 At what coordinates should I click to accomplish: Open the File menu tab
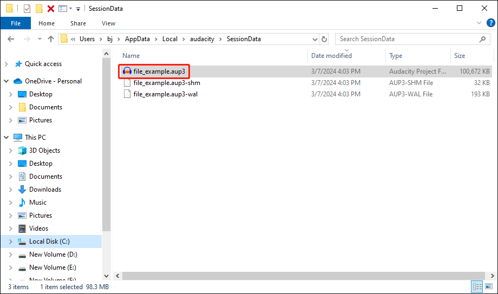16,23
